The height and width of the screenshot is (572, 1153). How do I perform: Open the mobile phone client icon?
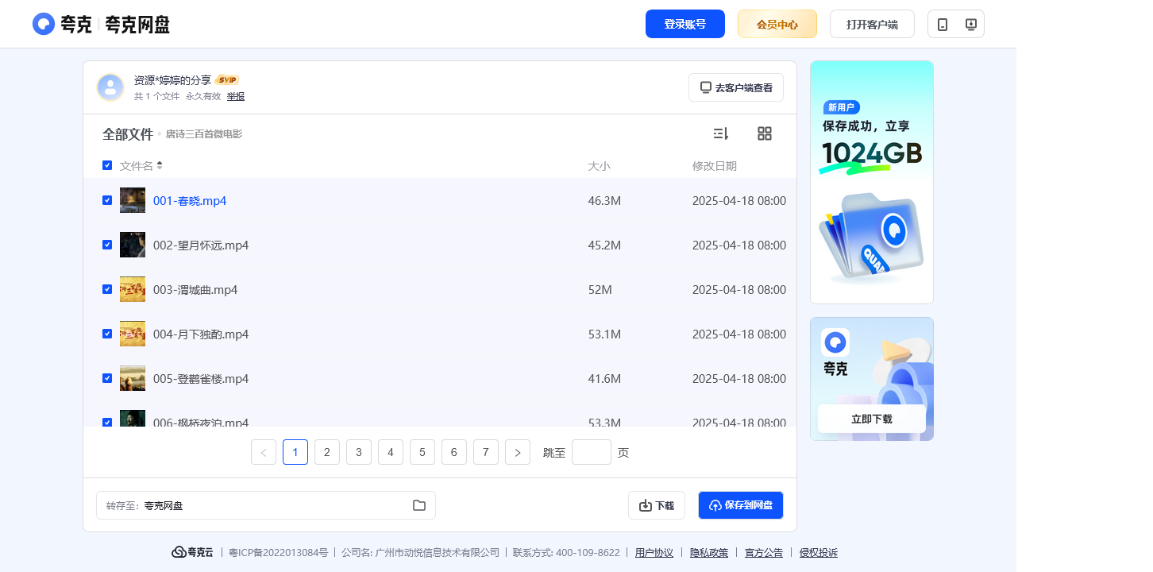[x=943, y=24]
